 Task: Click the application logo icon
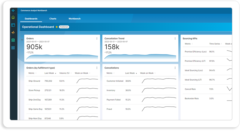point(13,10)
